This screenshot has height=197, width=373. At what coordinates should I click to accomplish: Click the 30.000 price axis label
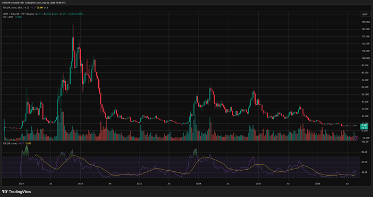point(366,109)
